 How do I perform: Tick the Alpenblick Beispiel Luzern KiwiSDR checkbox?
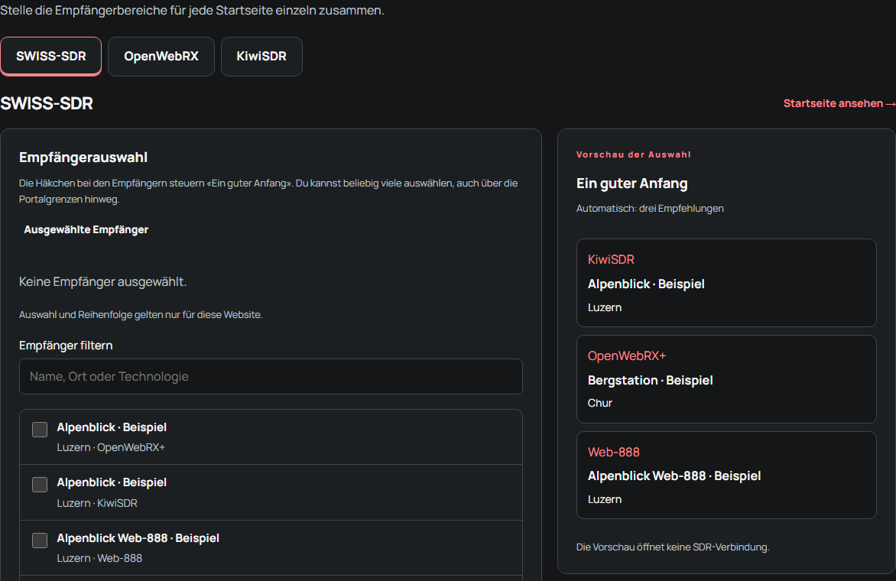coord(40,485)
